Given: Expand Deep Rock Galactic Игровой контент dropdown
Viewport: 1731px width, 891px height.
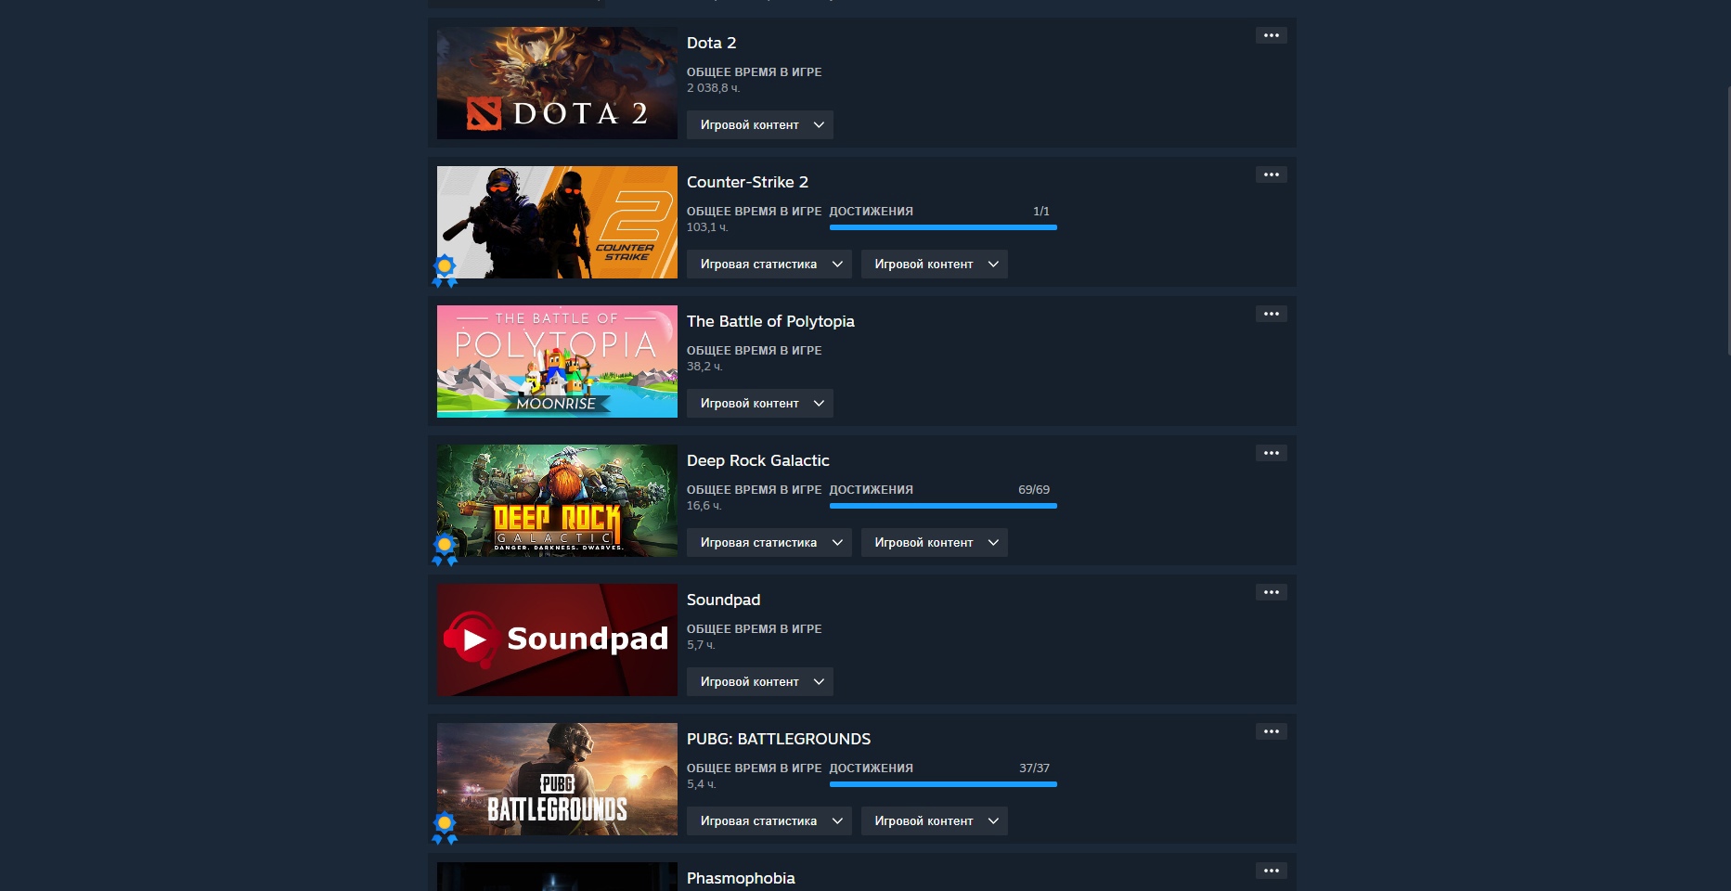Looking at the screenshot, I should coord(934,543).
